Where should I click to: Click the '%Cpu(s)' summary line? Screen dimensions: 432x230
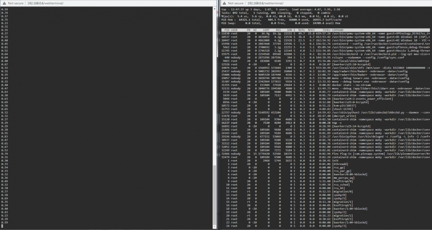[x=285, y=16]
